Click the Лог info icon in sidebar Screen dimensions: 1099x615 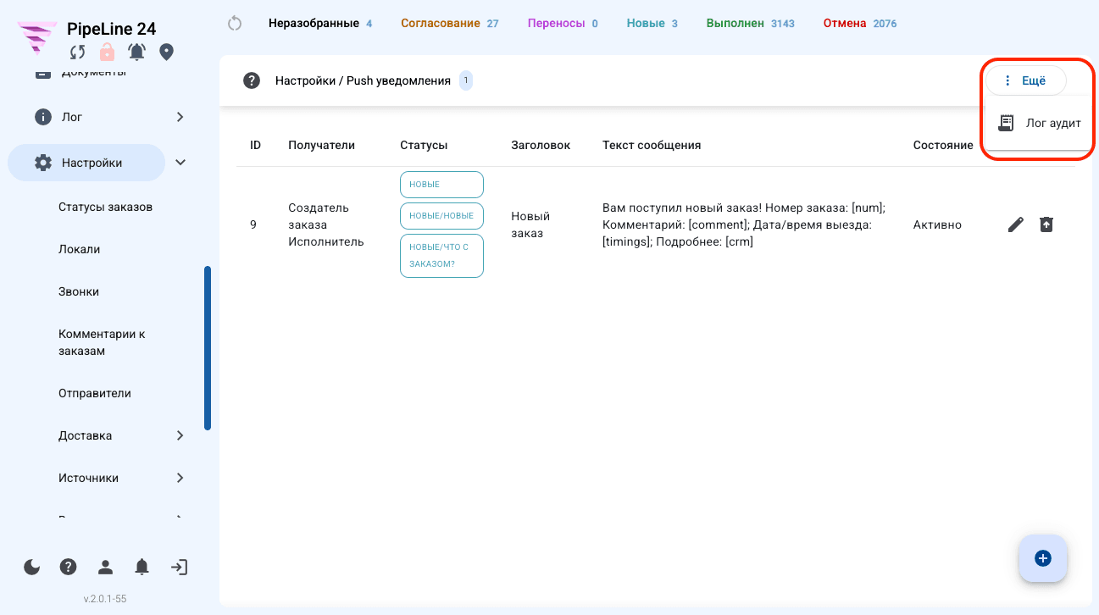43,117
